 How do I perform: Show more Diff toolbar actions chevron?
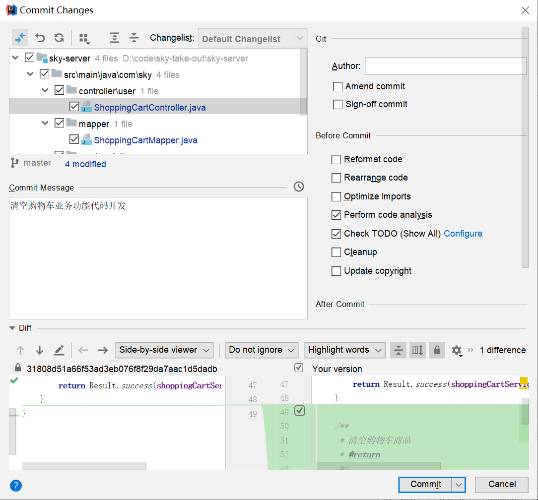[x=470, y=350]
